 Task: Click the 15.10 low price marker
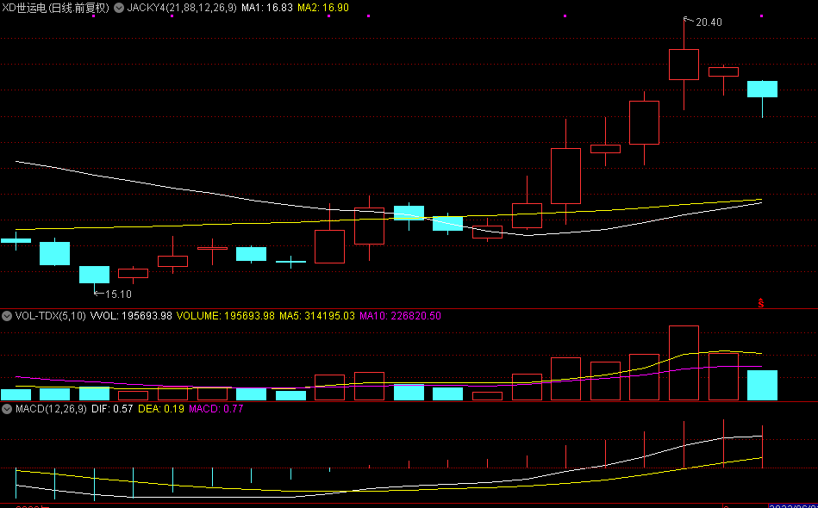[x=117, y=294]
